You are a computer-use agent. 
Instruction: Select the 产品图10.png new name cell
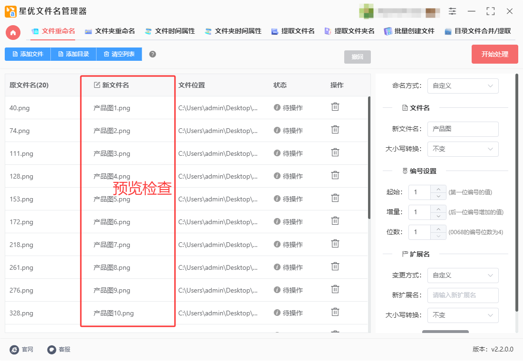click(x=114, y=313)
